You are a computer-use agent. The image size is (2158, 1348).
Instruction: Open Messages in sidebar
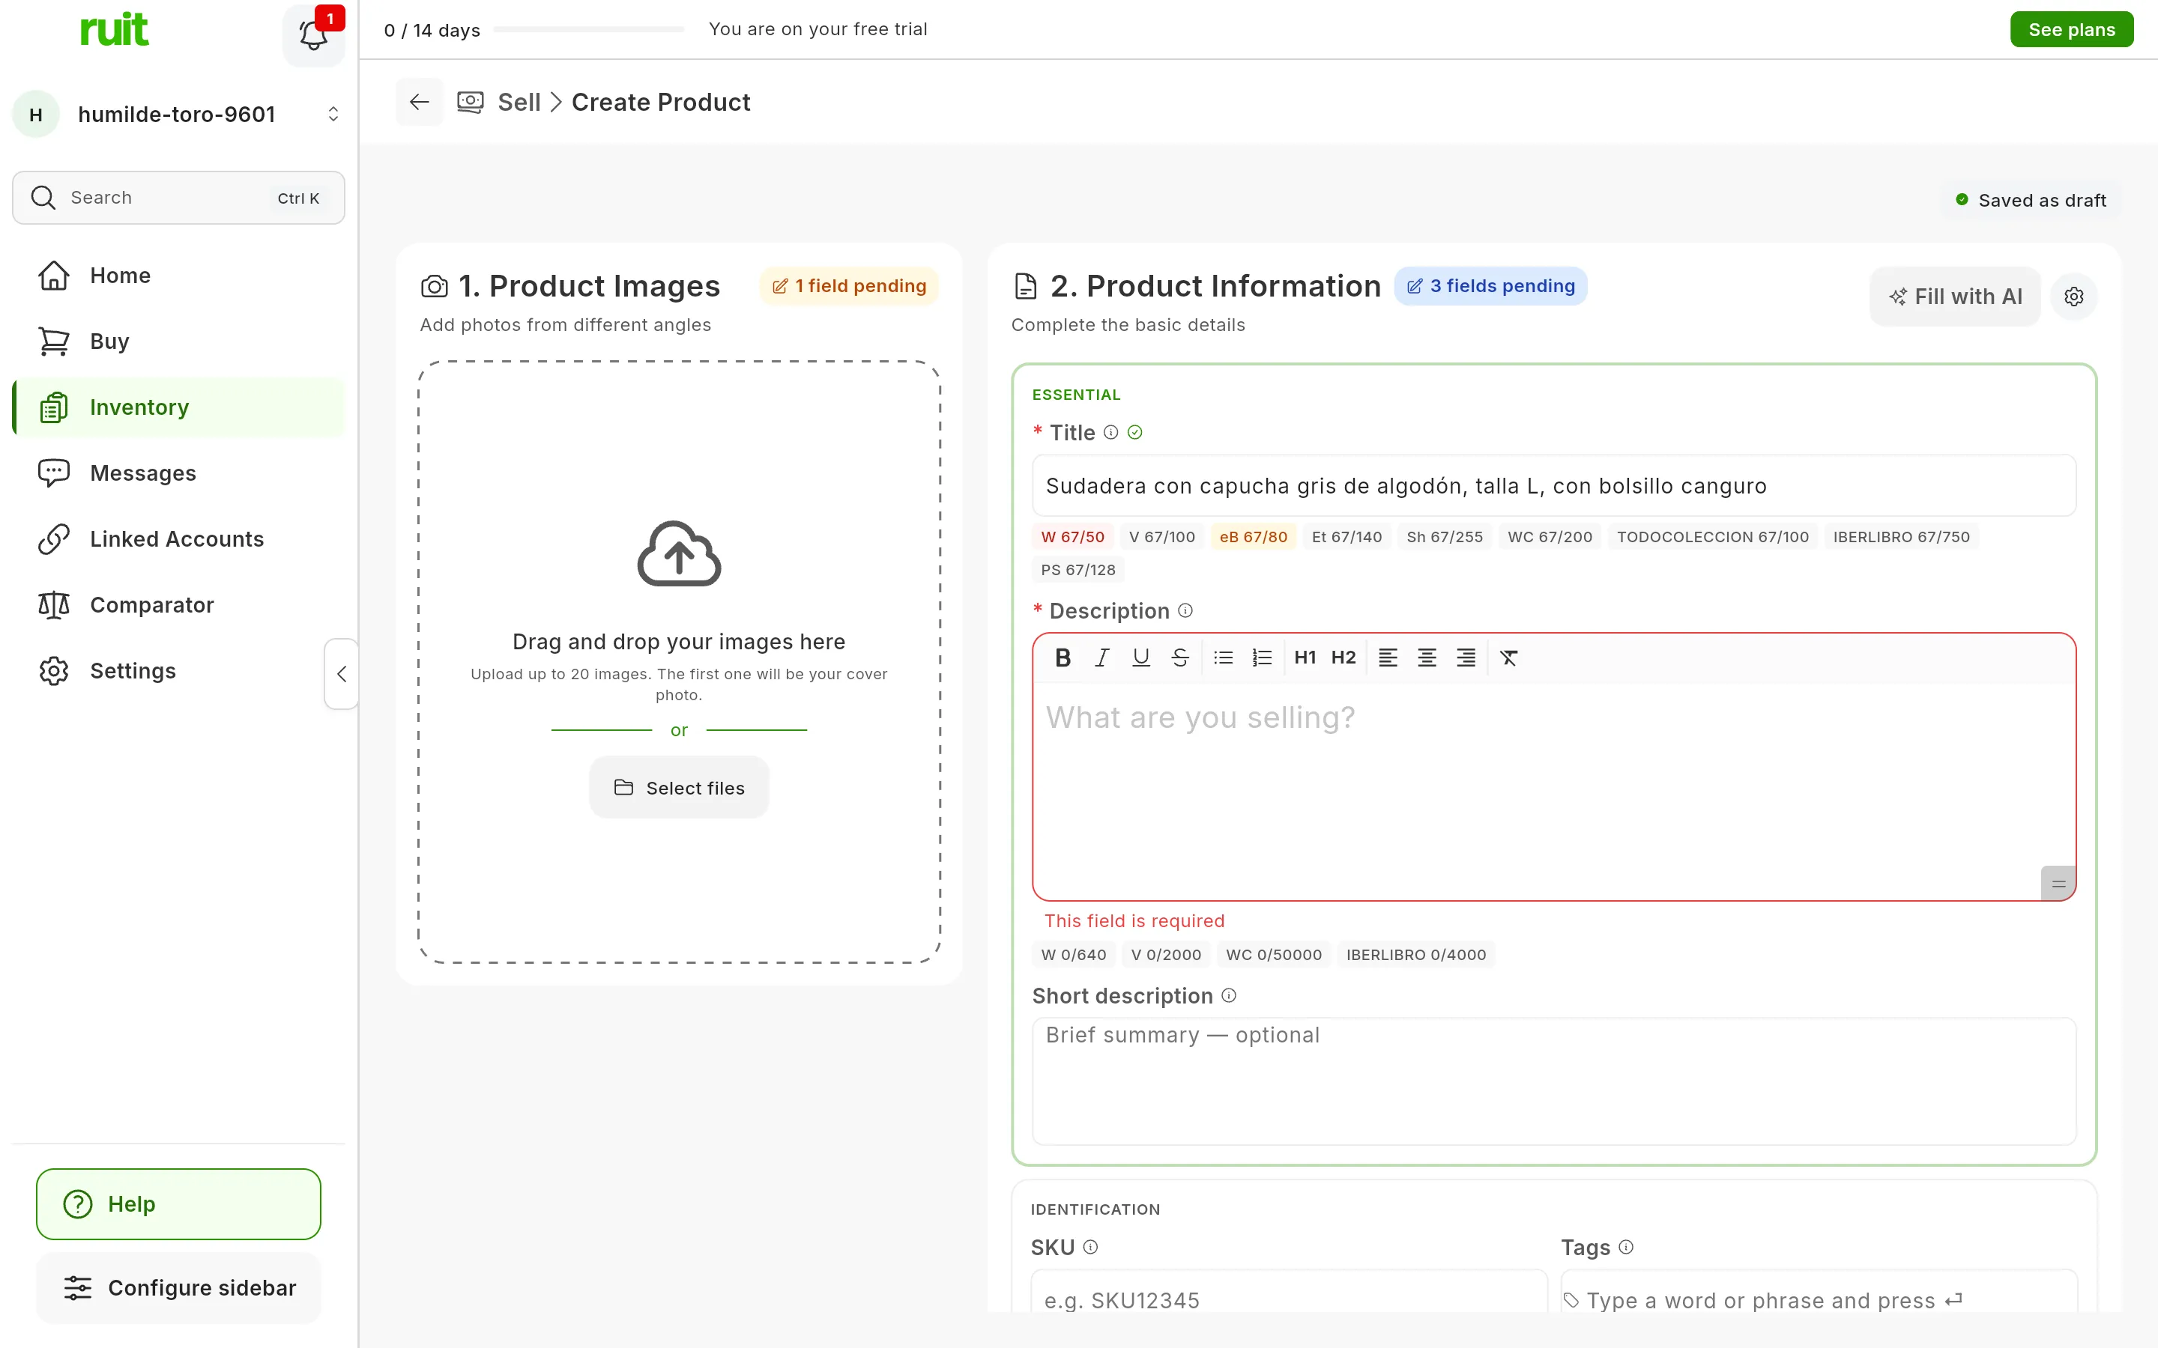point(178,473)
